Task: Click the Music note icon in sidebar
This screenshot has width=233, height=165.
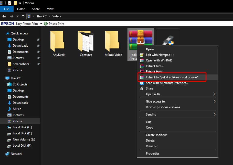Action: pos(9,109)
